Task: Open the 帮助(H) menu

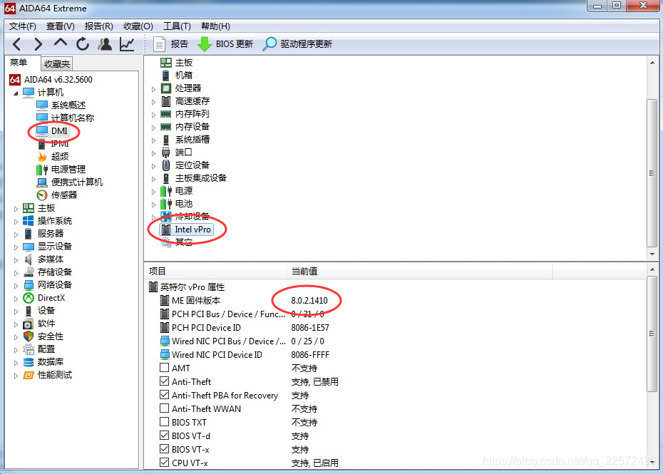Action: coord(215,26)
